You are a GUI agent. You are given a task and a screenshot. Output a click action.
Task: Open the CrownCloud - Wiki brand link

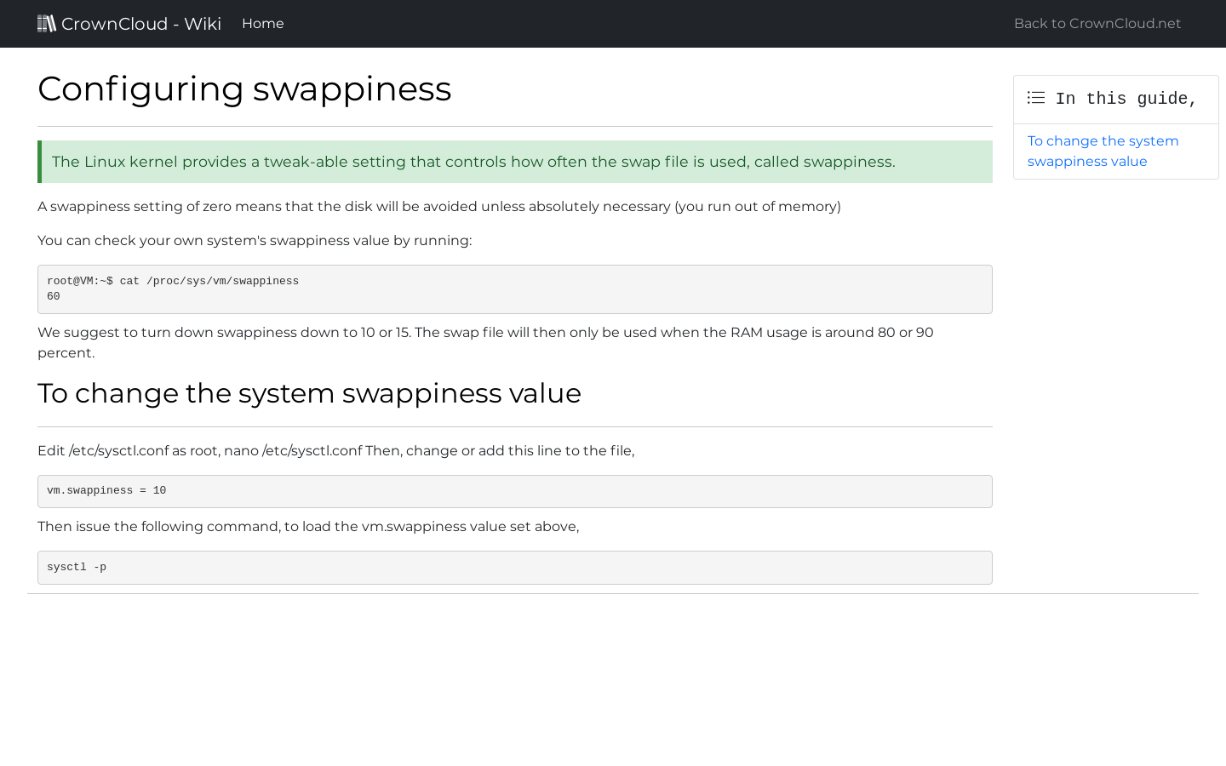coord(129,24)
